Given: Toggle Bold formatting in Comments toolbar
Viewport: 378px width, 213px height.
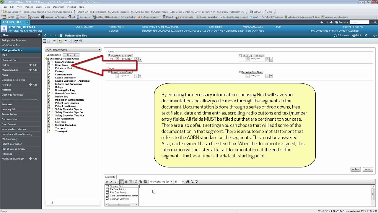Looking at the screenshot, I should coord(107,182).
